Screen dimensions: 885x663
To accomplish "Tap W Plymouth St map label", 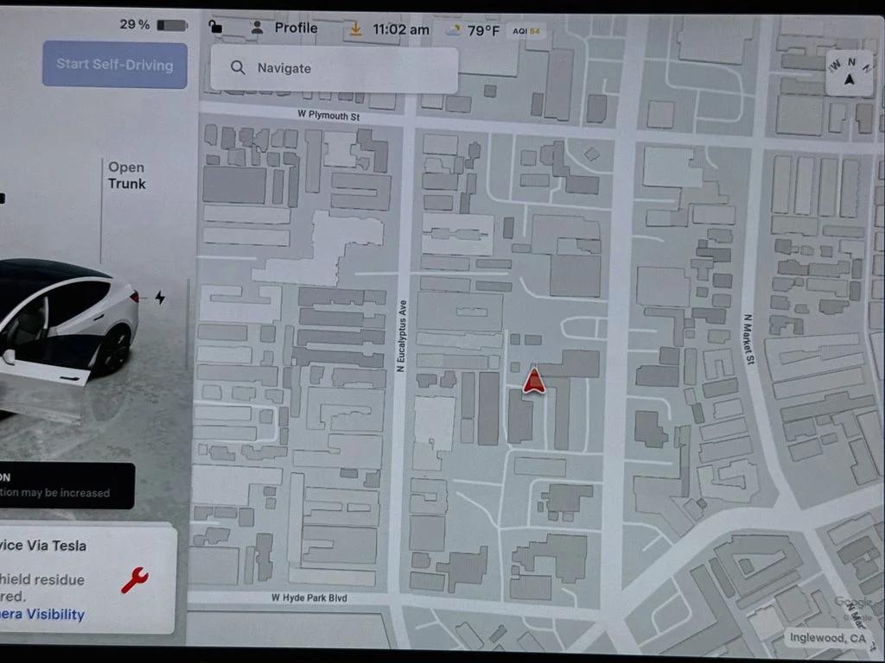I will [x=328, y=116].
